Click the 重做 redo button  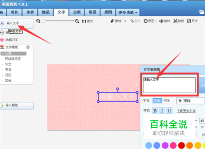pyautogui.click(x=135, y=21)
